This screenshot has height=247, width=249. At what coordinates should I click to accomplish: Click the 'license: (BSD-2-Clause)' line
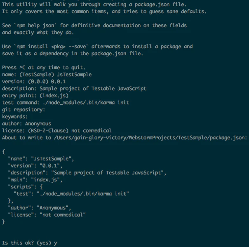(x=57, y=131)
